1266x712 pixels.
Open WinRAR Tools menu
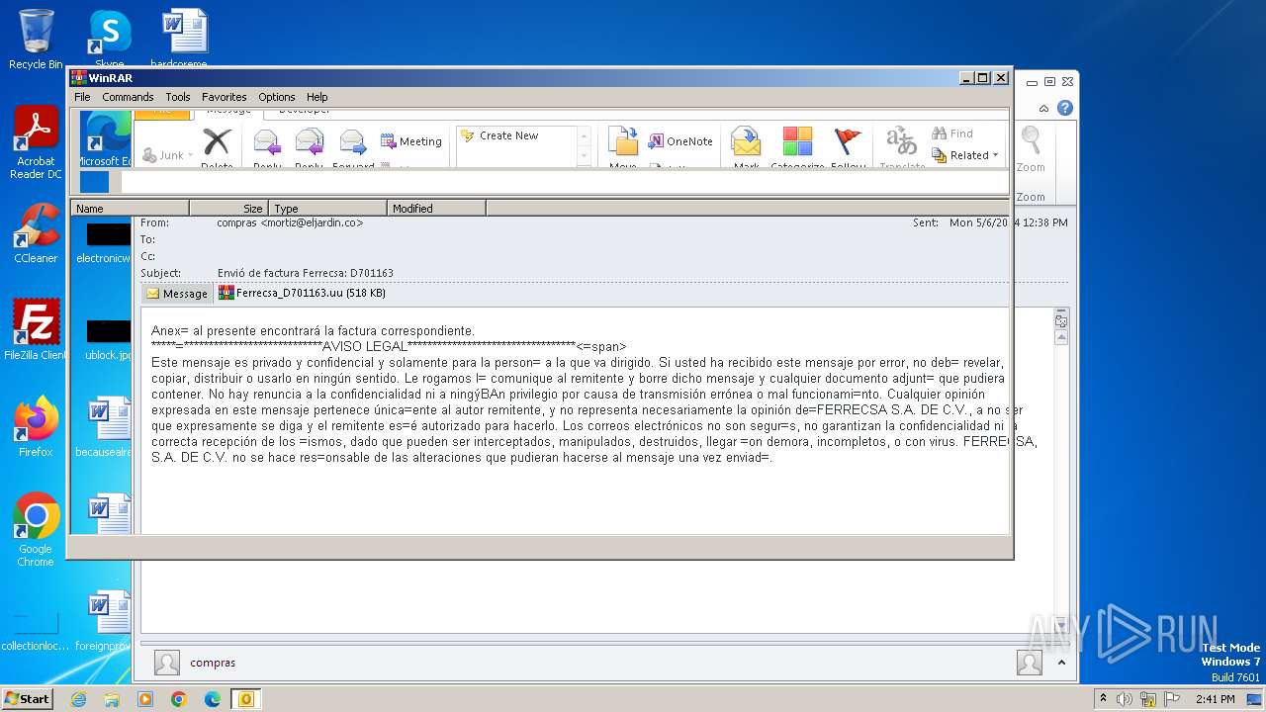point(178,97)
